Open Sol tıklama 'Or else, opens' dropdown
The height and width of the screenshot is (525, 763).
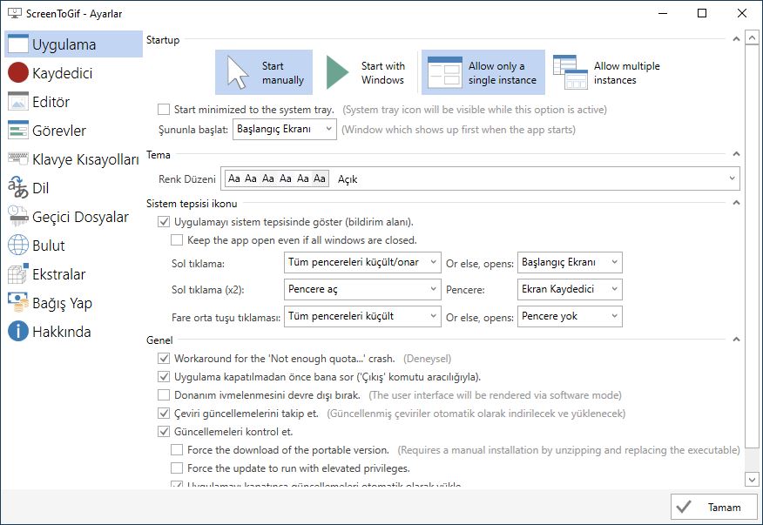[570, 262]
